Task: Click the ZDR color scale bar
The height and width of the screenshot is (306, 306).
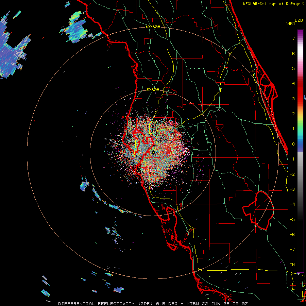Action: [300, 151]
